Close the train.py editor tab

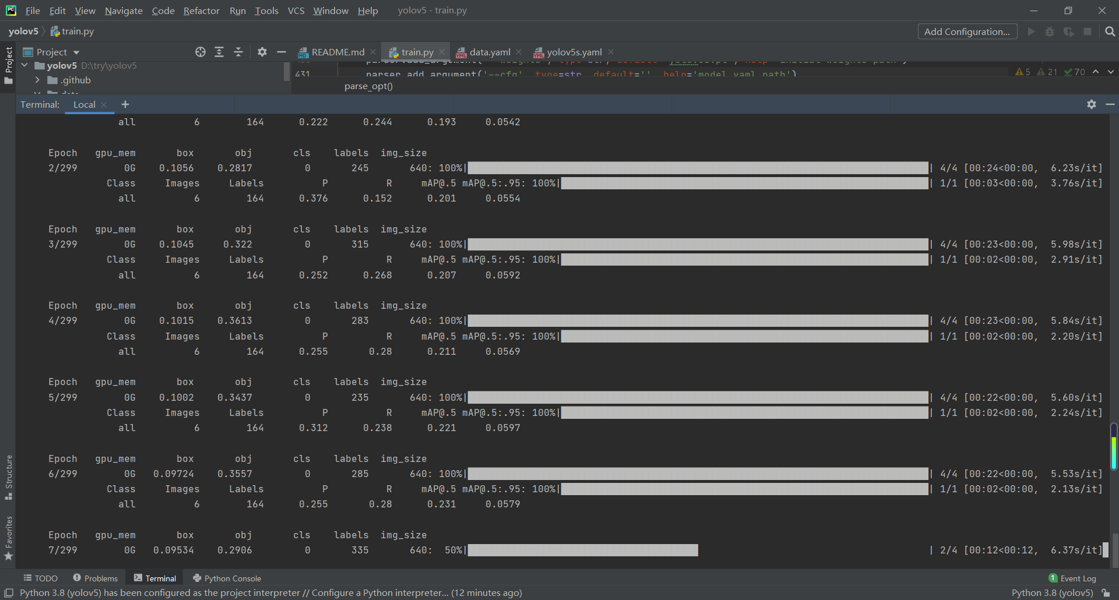442,52
